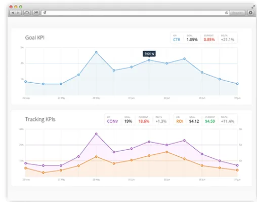
Task: Click the ROI current value $4.59
Action: coord(210,121)
